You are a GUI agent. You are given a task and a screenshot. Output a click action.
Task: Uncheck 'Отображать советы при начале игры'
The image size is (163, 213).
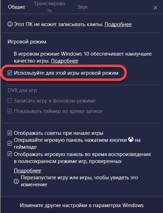point(10,133)
